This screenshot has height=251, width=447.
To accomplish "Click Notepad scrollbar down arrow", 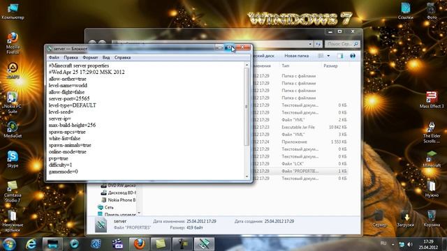I will 247,176.
